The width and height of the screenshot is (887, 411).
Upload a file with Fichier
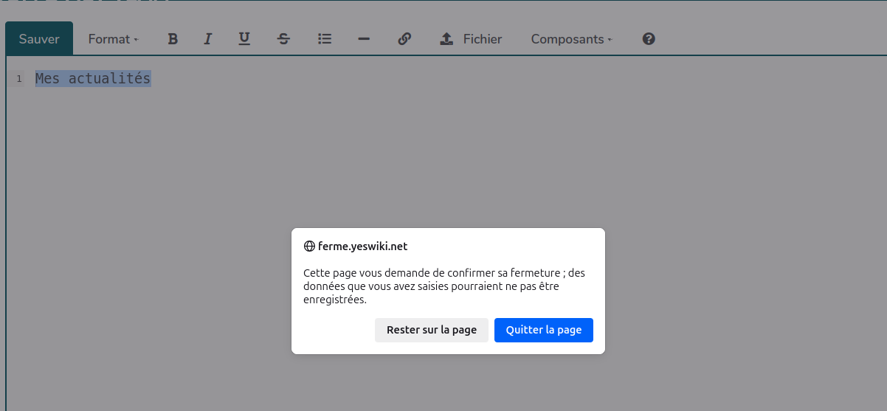click(471, 39)
